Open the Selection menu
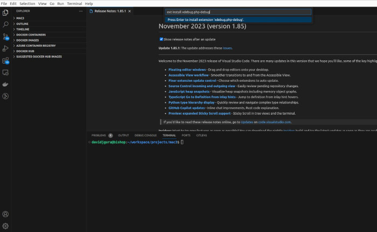Screen dimensions: 377x232 pyautogui.click(x=27, y=4)
